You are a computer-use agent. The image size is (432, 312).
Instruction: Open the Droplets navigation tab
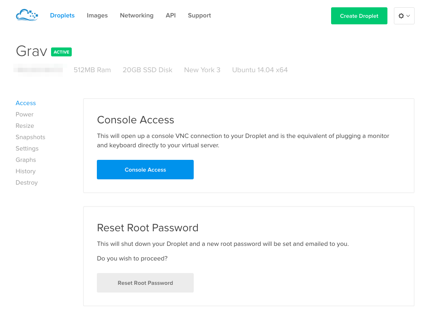62,15
